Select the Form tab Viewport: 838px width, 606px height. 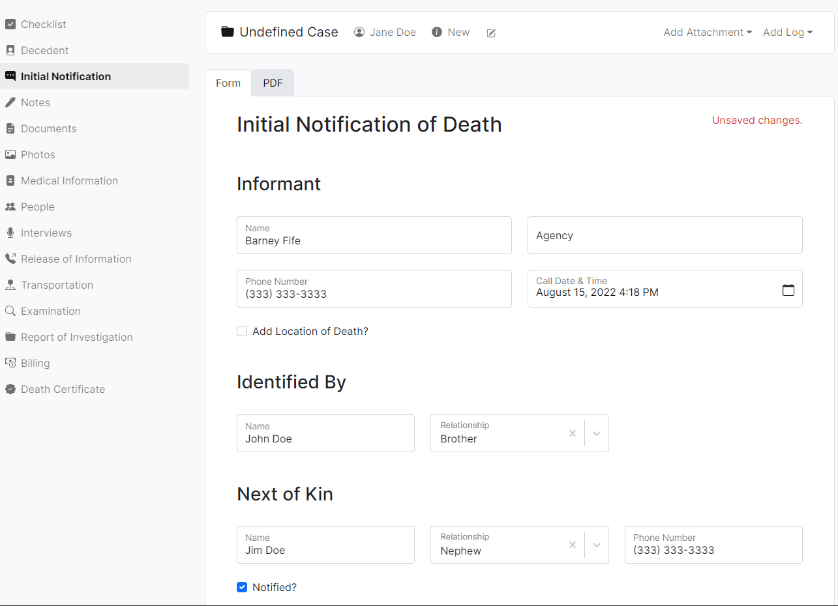[228, 83]
